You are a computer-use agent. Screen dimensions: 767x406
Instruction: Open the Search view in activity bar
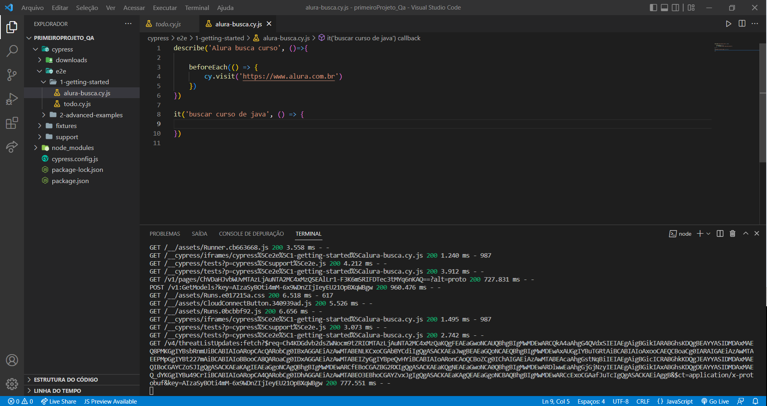(12, 51)
